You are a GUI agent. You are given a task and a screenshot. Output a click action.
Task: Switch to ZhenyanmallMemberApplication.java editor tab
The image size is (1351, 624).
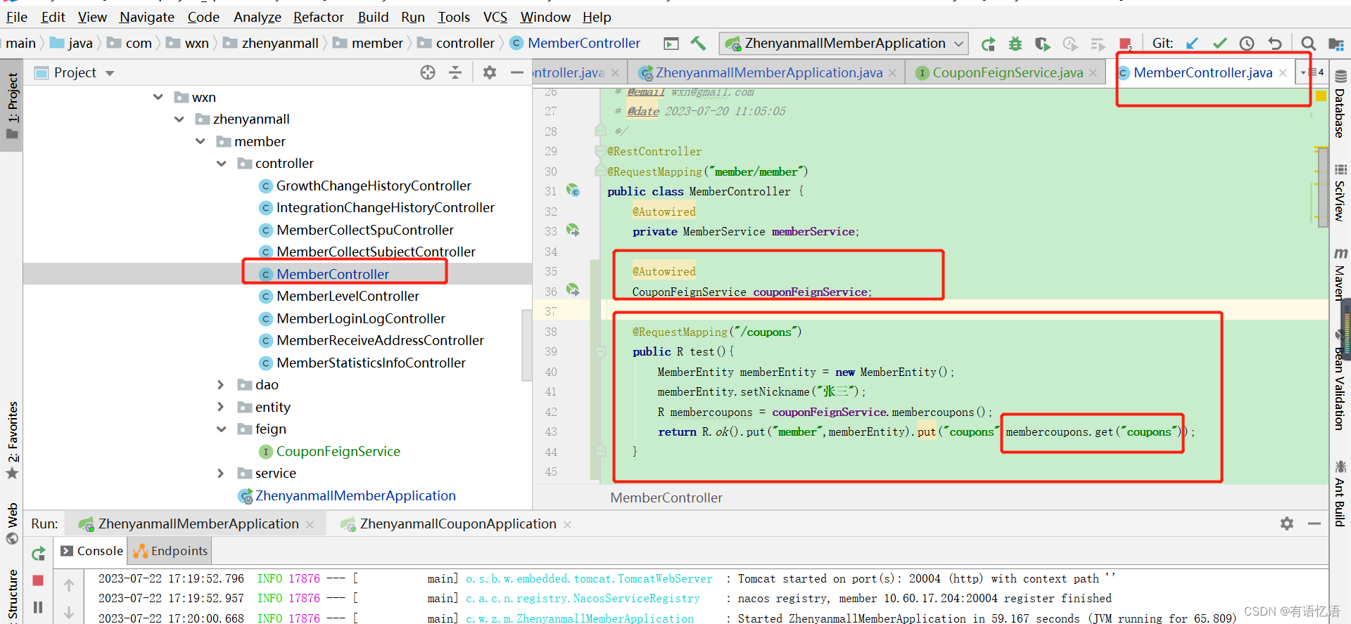click(x=768, y=72)
